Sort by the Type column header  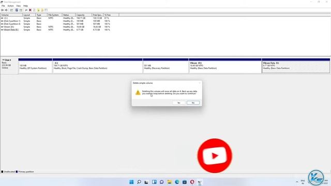[41, 15]
